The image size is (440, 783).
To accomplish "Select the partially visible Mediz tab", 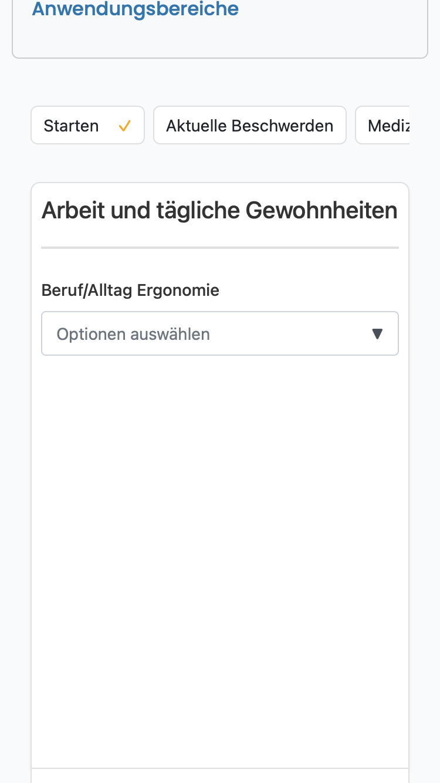I will [383, 125].
